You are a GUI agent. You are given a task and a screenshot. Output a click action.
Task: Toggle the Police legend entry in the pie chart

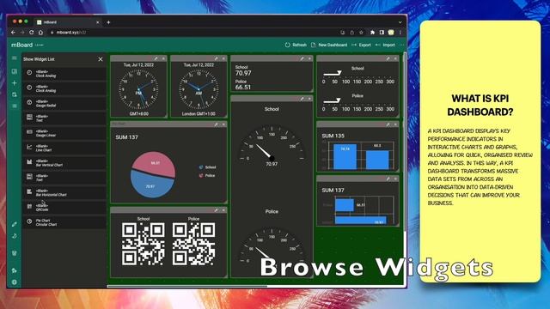click(x=207, y=175)
